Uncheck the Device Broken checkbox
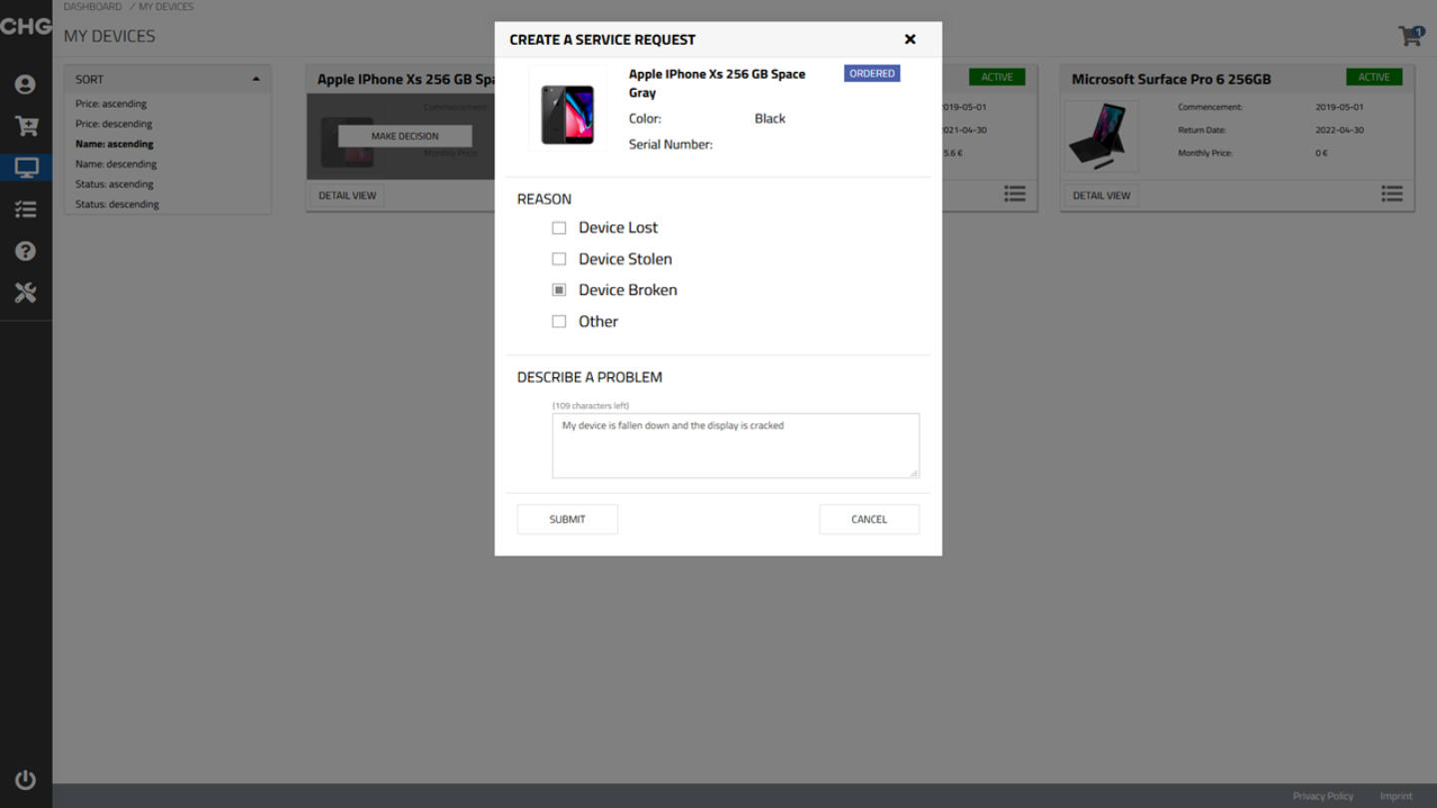This screenshot has width=1437, height=808. point(559,290)
